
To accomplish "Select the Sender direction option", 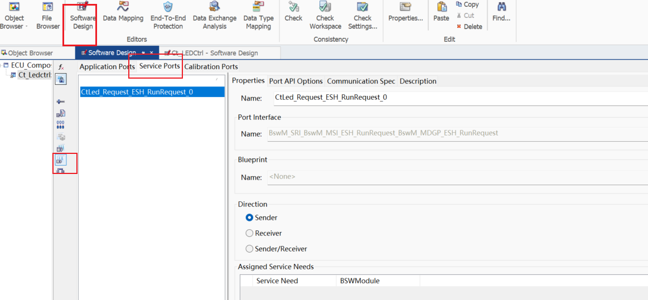I will point(262,217).
